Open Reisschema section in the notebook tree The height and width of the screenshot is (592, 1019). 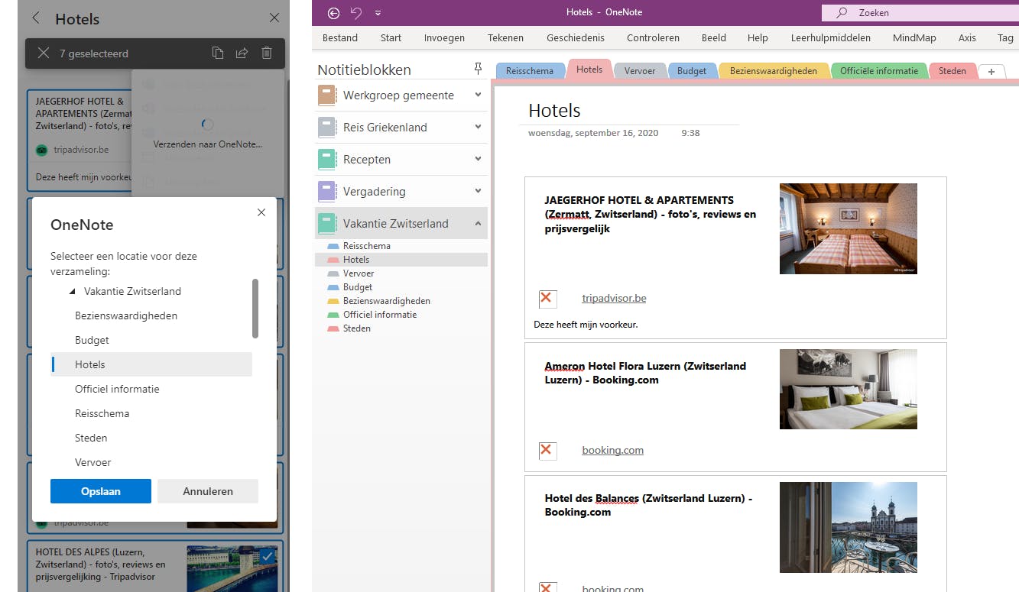(x=401, y=246)
